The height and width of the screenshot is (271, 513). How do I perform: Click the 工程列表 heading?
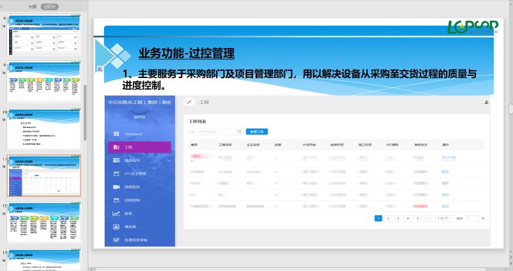pos(197,122)
